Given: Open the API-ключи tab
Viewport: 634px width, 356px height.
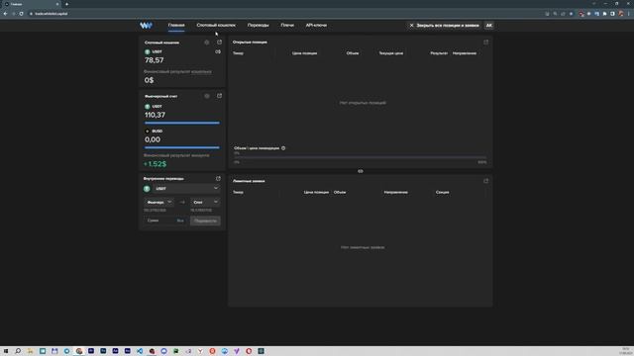Looking at the screenshot, I should (x=316, y=25).
